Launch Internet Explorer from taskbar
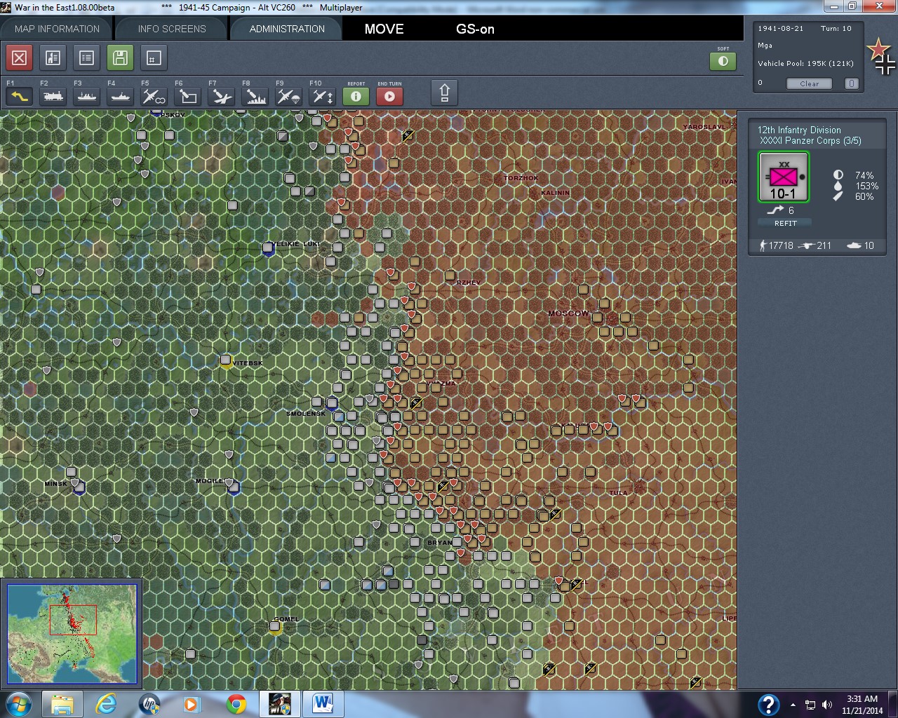Screen dimensions: 898x718 (x=106, y=704)
